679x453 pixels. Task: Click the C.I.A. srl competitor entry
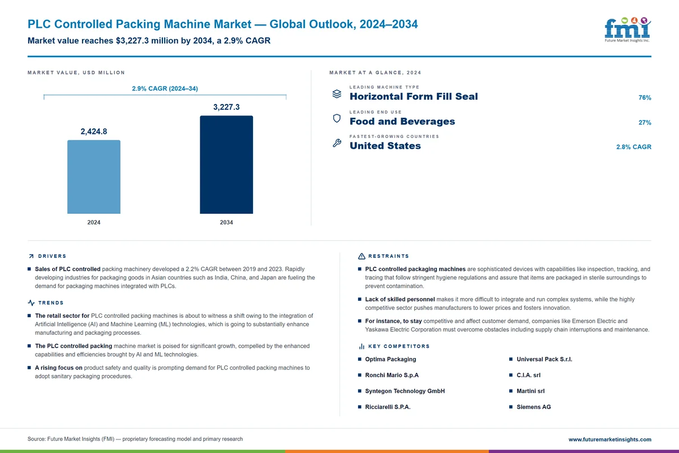point(528,375)
